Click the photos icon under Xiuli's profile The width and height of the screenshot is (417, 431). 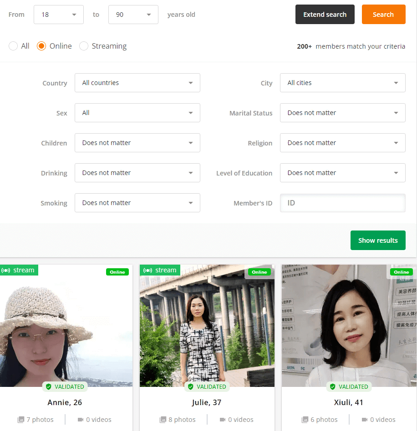click(305, 420)
